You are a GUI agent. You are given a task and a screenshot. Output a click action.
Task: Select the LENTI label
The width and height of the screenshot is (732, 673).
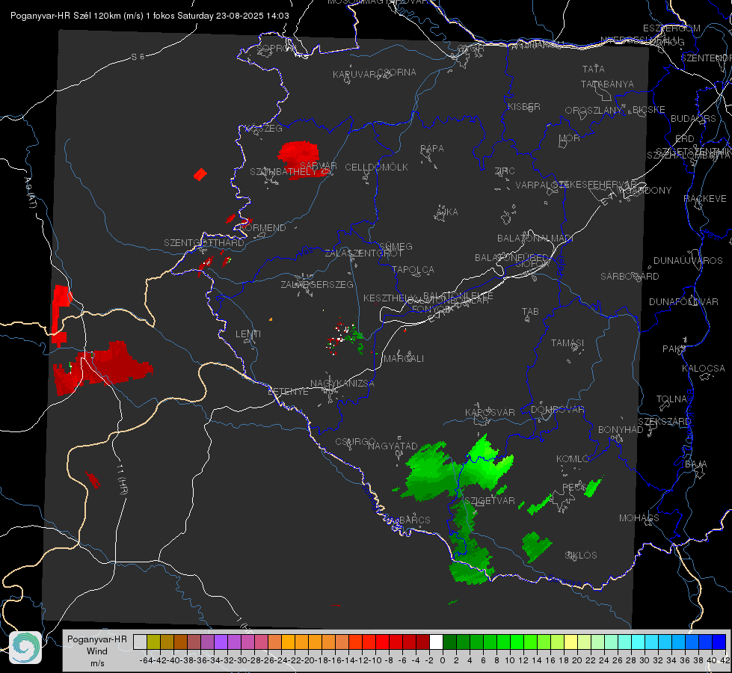coord(248,334)
